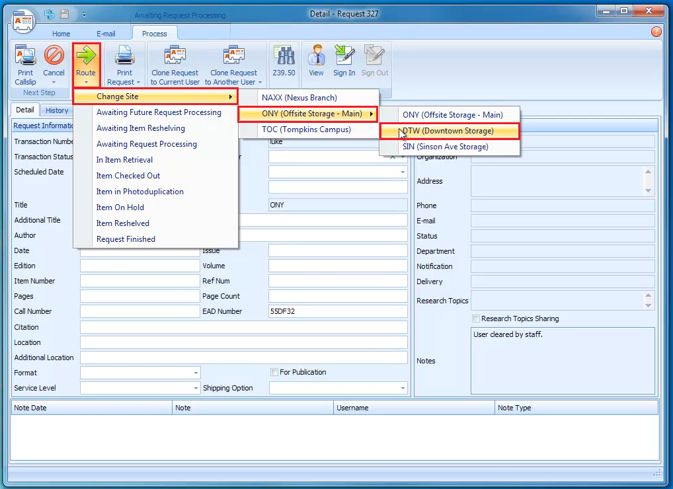
Task: Toggle Research Topics Sharing checkbox
Action: (476, 319)
